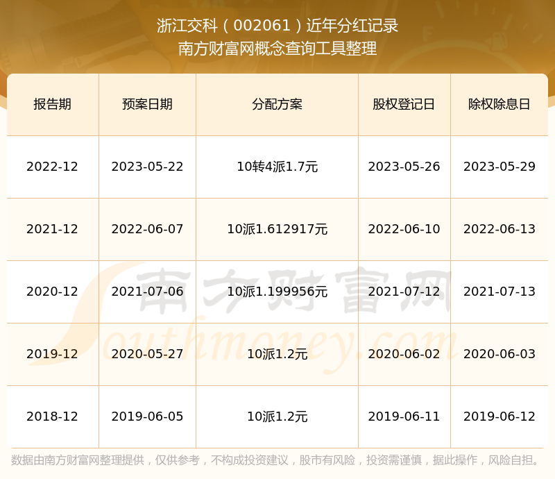Click the plan cell 10派1.199956元
Screen dimensions: 555x479
point(277,292)
